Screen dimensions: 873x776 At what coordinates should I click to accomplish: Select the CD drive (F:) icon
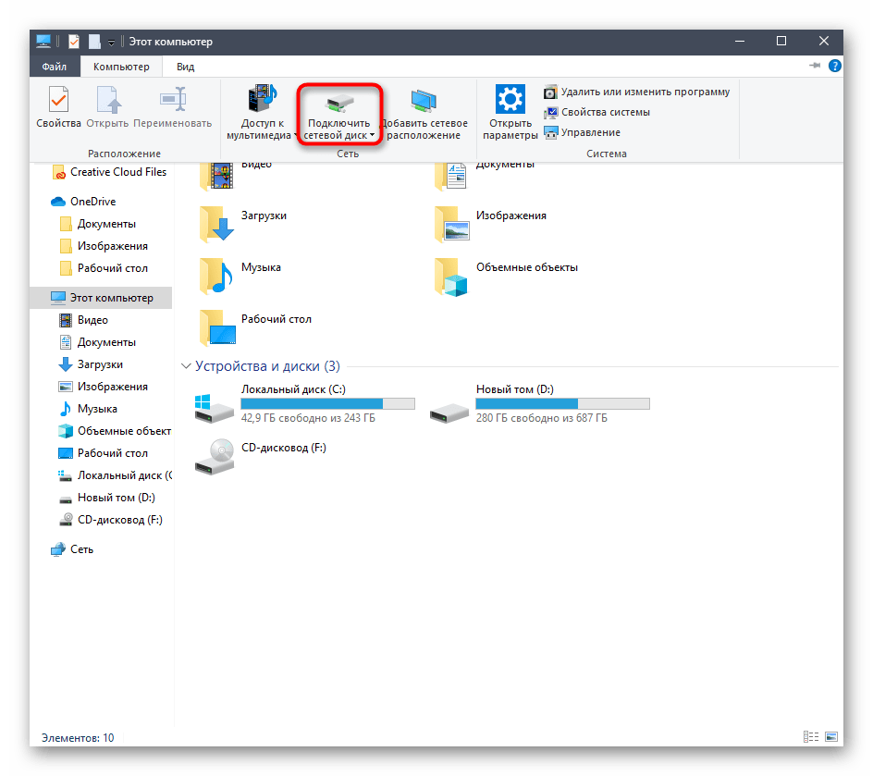click(x=214, y=456)
